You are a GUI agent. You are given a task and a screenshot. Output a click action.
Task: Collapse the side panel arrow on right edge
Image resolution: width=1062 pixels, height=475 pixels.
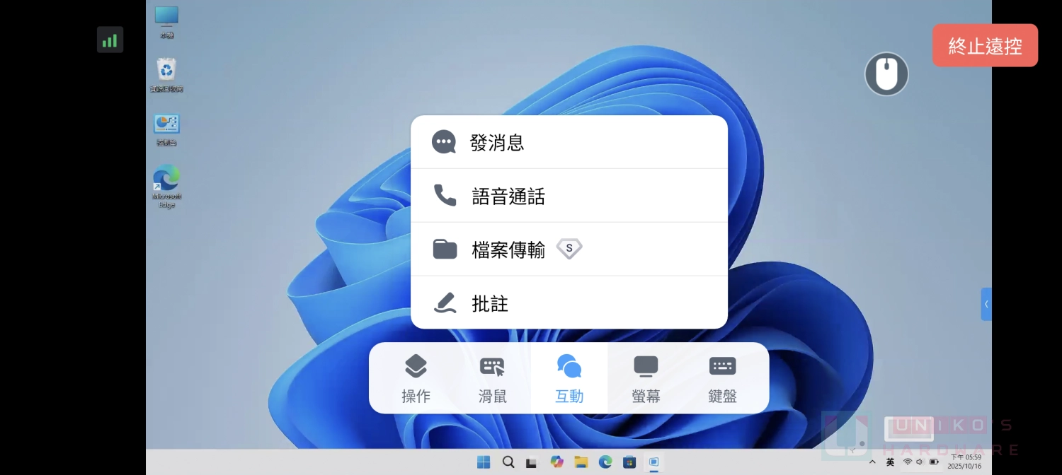click(986, 304)
